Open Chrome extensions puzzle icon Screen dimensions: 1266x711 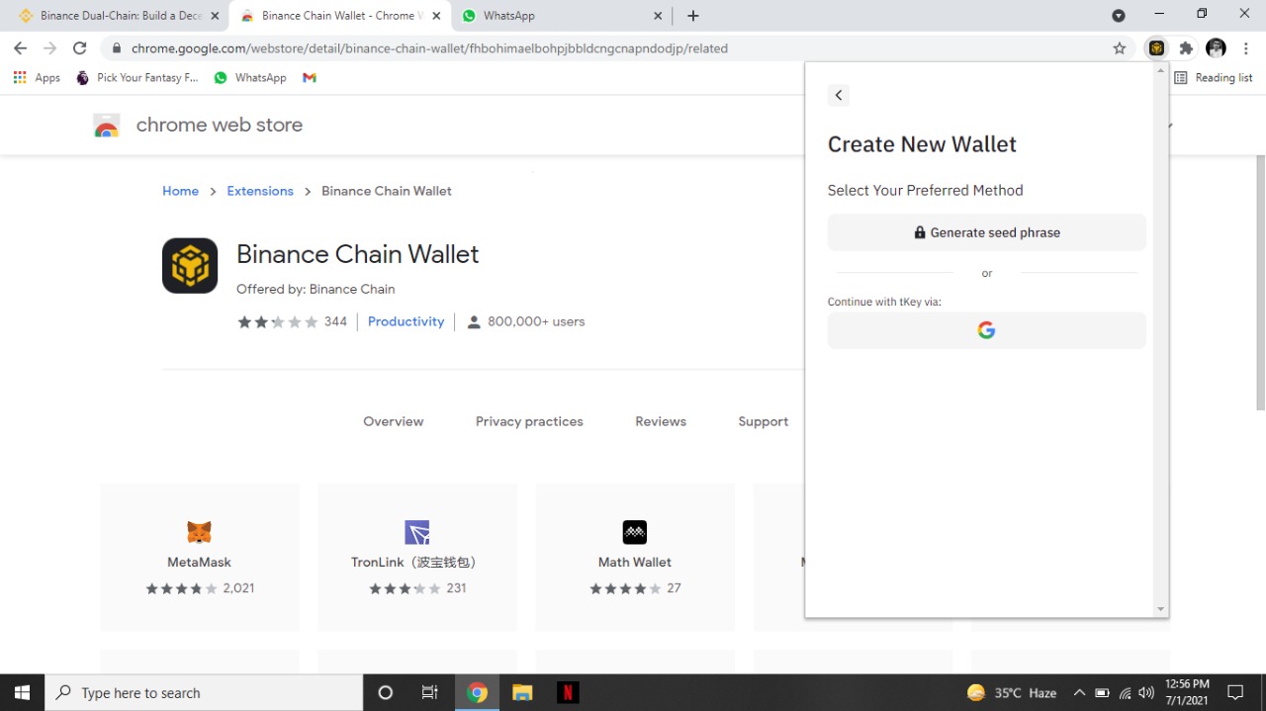pos(1186,47)
